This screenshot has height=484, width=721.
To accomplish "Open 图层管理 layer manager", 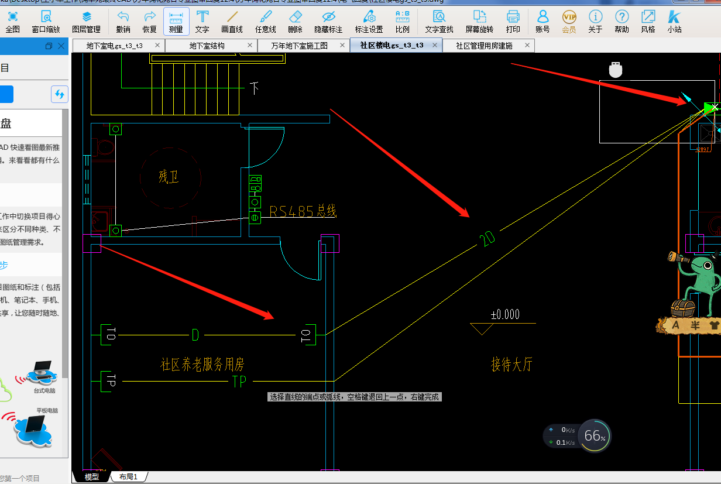I will click(86, 22).
